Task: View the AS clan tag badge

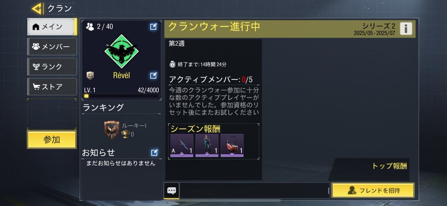Action: pos(90,75)
